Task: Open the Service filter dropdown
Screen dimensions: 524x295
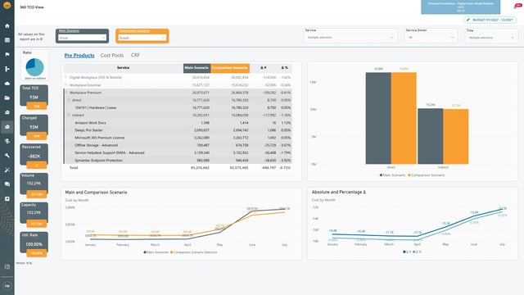Action: click(x=350, y=38)
